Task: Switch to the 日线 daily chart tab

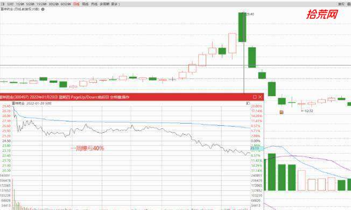Action: 76,4
